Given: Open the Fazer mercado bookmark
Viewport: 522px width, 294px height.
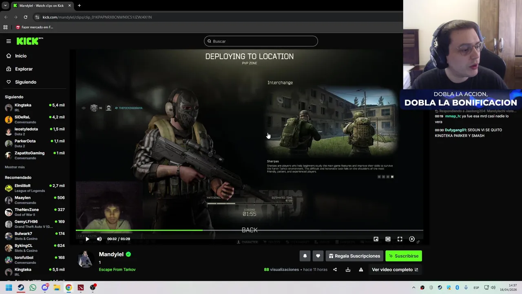Looking at the screenshot, I should (x=34, y=27).
